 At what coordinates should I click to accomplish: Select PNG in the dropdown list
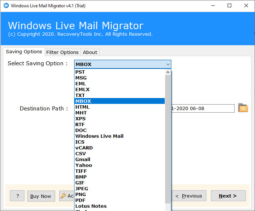pos(119,195)
